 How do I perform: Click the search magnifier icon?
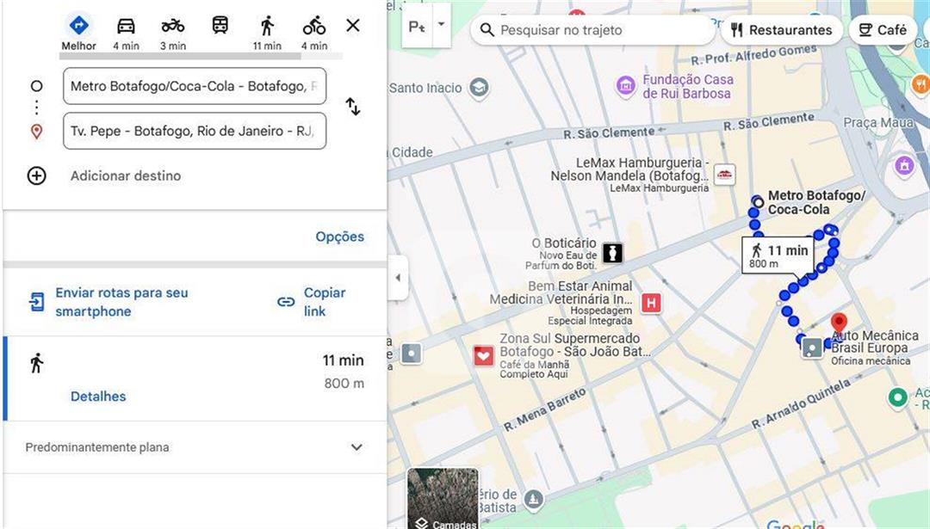487,30
